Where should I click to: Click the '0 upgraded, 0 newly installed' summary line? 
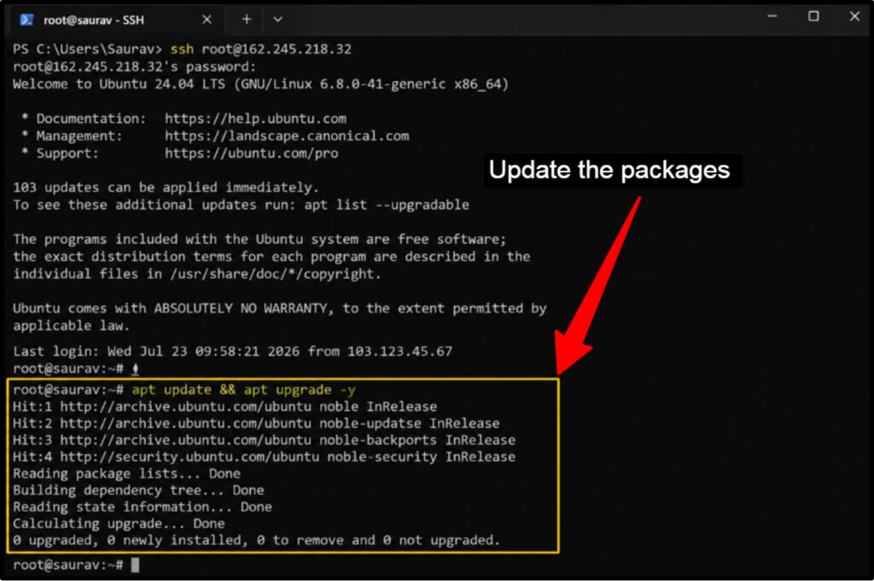256,540
